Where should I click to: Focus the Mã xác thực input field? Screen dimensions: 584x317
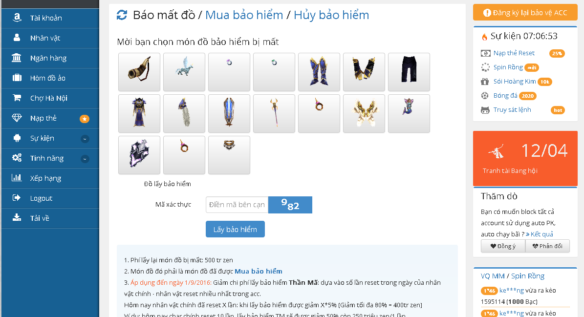click(237, 205)
